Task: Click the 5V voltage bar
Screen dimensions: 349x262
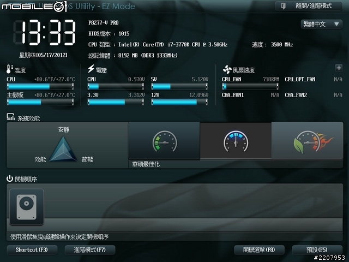Action: [x=179, y=86]
